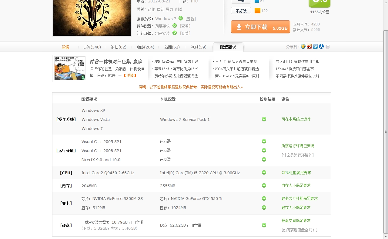388x239 pixels.
Task: Click green check next to 操作系统: Windows 7
Action: point(181,18)
